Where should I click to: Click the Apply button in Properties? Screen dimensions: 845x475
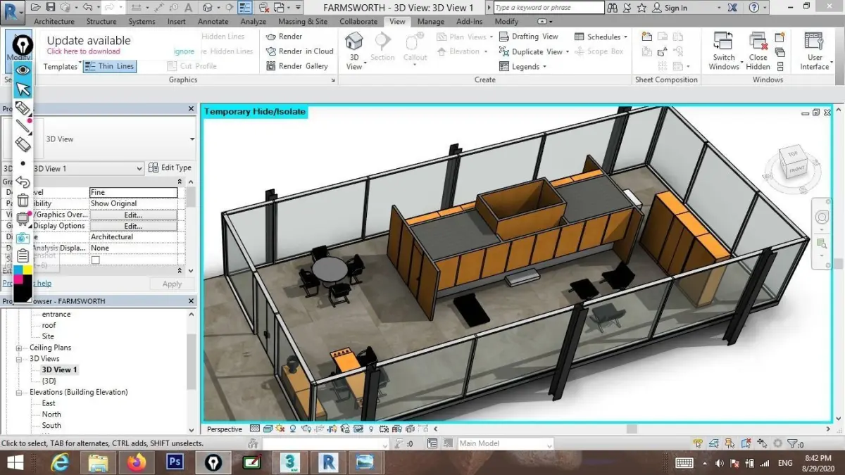click(172, 284)
